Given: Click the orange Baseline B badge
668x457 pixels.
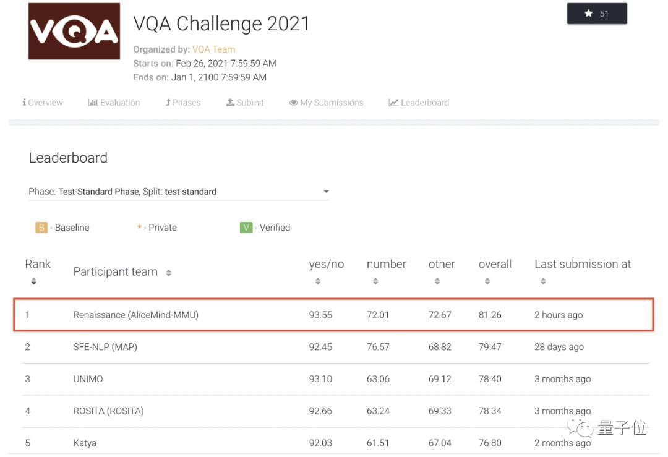Looking at the screenshot, I should (x=41, y=228).
